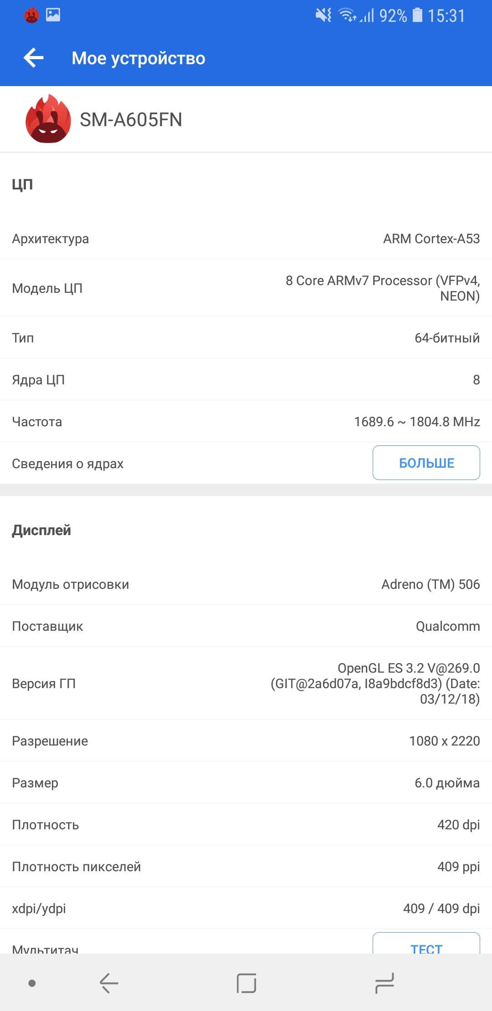Image resolution: width=492 pixels, height=1011 pixels.
Task: Start the multitouch ТЕСТ button
Action: [x=426, y=945]
